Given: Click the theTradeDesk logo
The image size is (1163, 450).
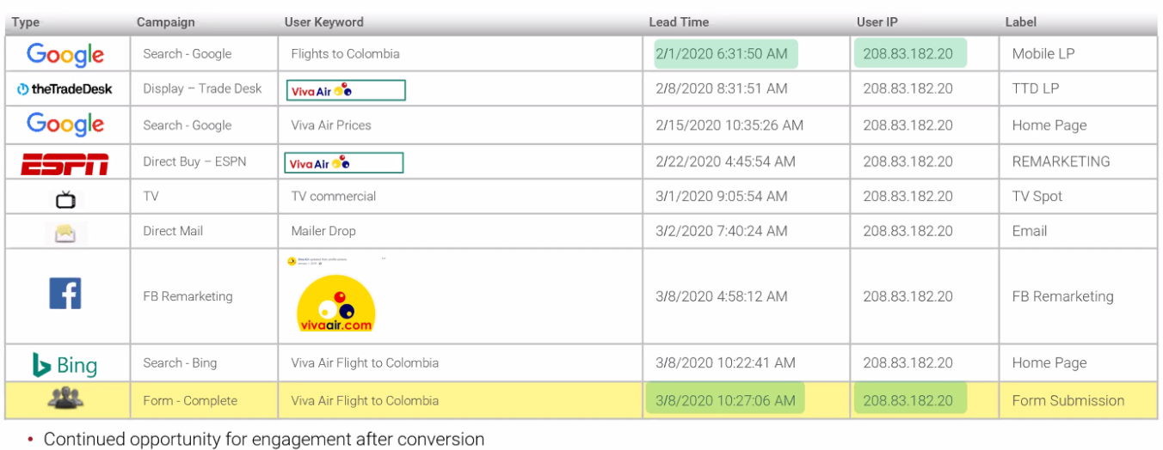Looking at the screenshot, I should coord(65,89).
